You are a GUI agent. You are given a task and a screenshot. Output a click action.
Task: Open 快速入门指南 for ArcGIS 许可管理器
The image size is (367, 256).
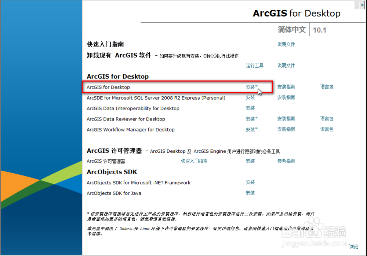tap(194, 161)
